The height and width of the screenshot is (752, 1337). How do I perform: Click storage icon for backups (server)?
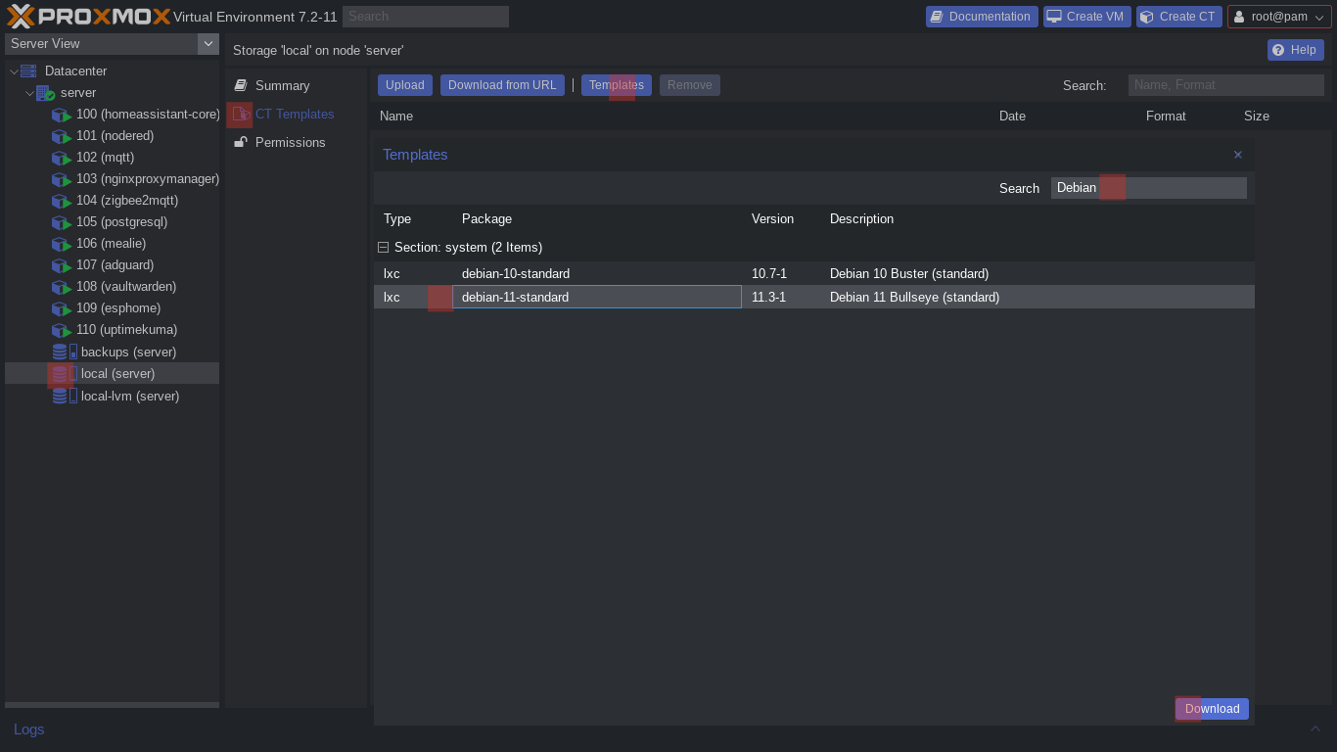pos(65,352)
